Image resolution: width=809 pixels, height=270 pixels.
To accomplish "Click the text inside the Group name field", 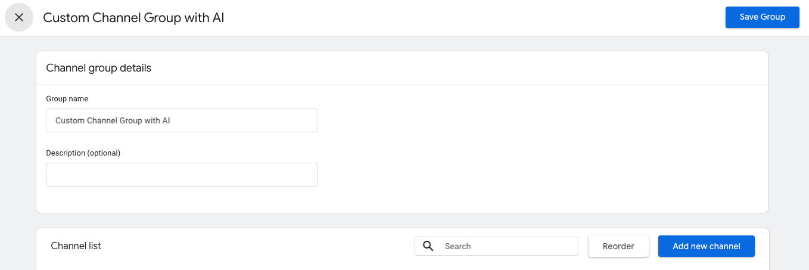I will coord(113,120).
